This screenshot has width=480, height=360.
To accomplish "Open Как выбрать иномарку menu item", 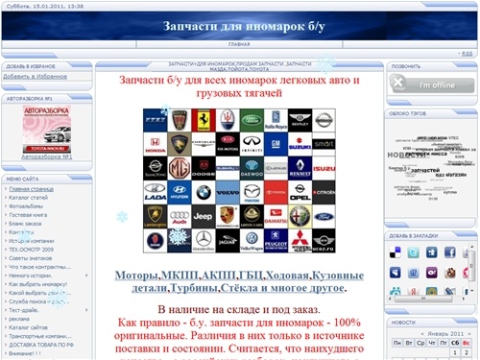I will point(38,284).
